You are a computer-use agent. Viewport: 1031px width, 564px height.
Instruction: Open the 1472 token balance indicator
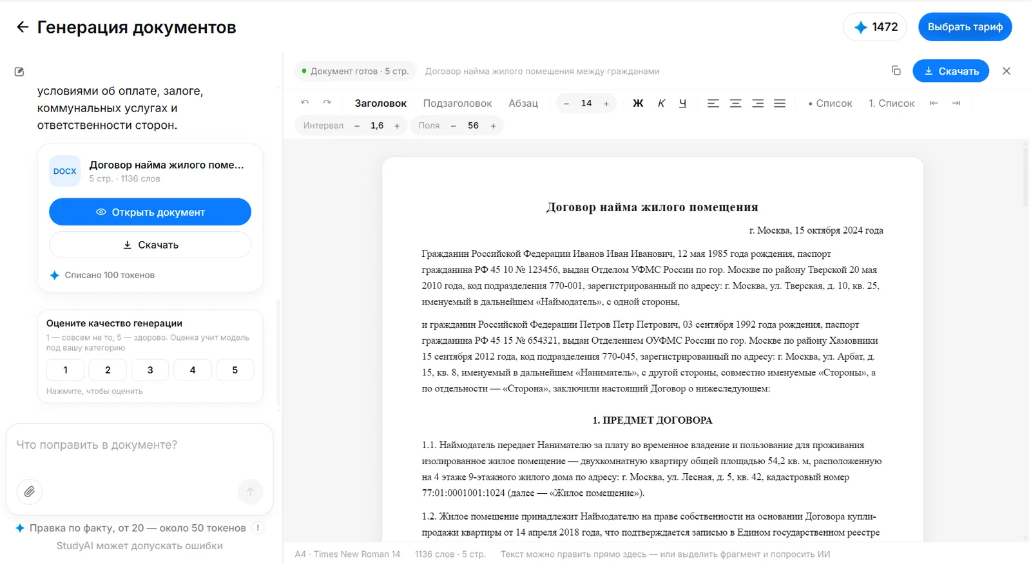(x=875, y=27)
